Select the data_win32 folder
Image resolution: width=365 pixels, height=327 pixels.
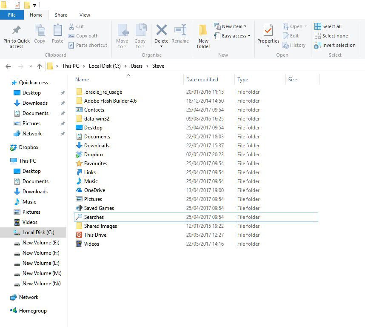pos(97,119)
